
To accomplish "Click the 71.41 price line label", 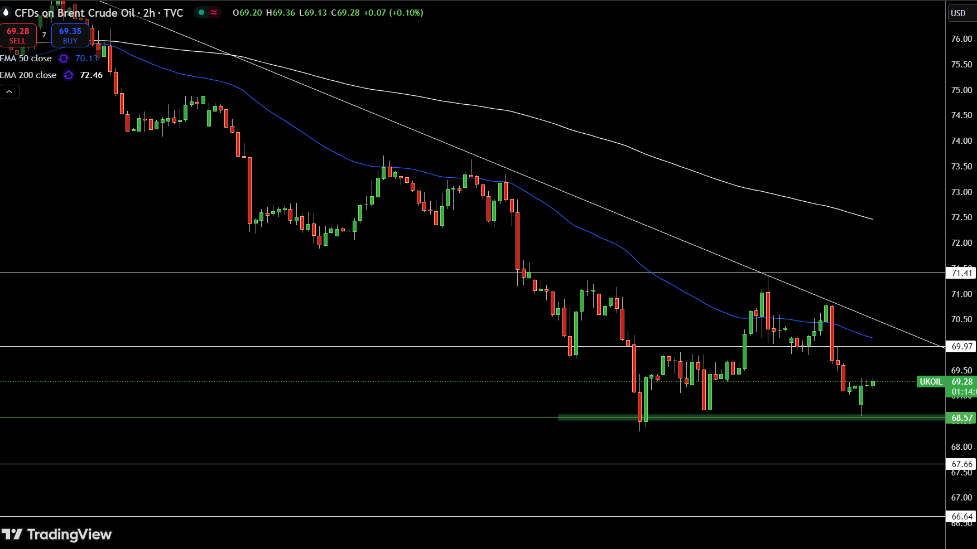I will coord(961,273).
